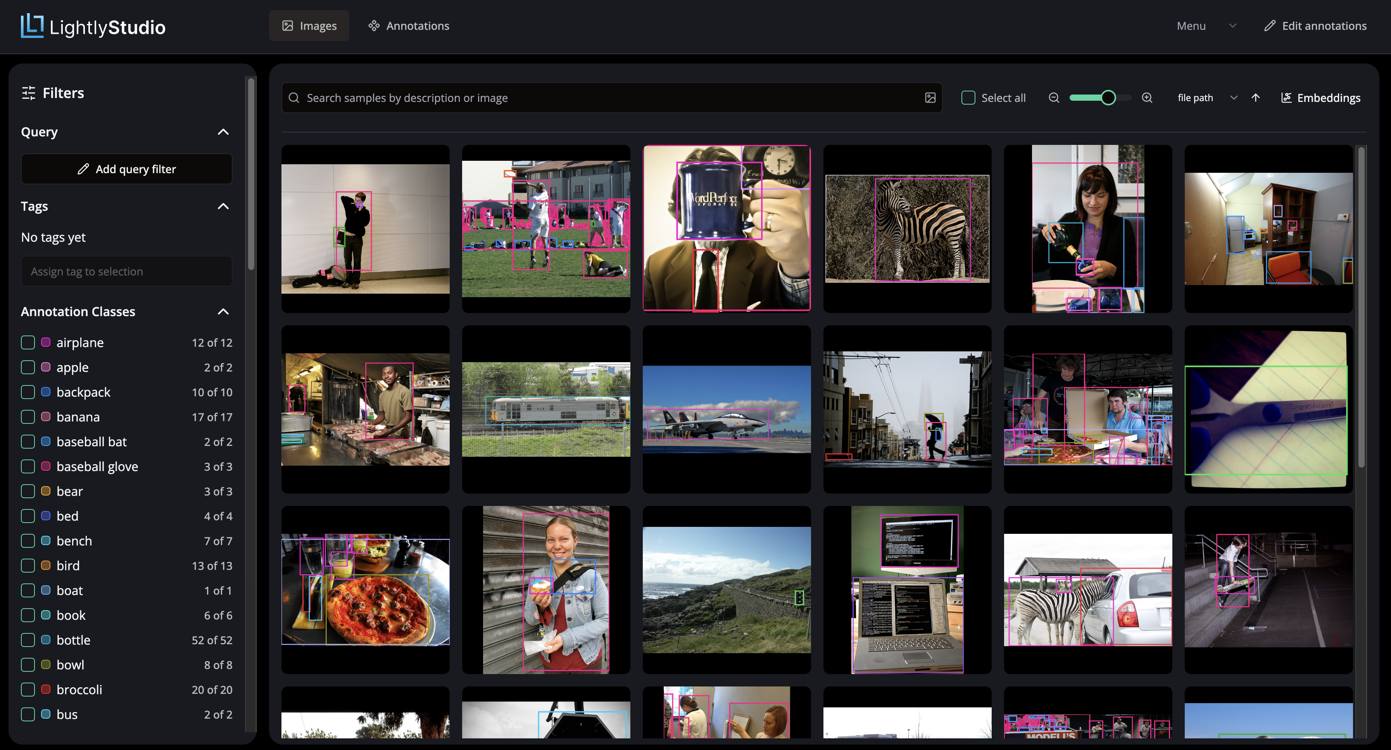The height and width of the screenshot is (750, 1391).
Task: Click the 'book' class label
Action: (71, 615)
